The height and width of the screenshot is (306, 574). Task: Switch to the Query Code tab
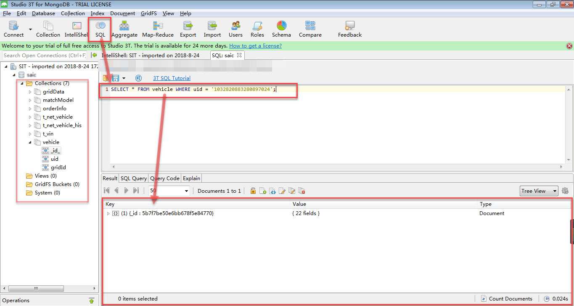tap(165, 178)
